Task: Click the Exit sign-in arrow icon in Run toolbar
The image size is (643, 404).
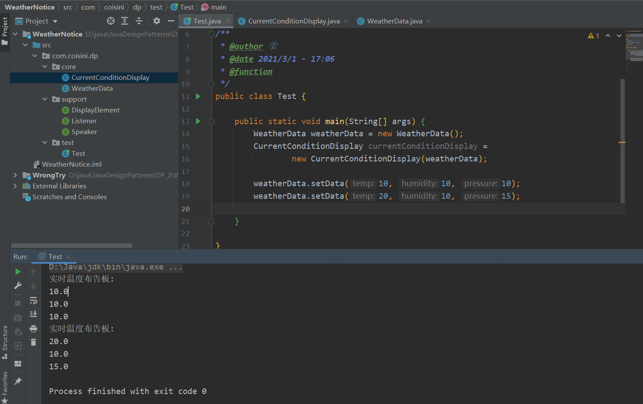Action: [18, 346]
